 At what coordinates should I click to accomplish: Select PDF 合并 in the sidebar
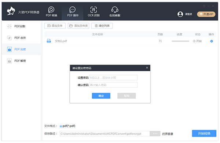pos(21,38)
